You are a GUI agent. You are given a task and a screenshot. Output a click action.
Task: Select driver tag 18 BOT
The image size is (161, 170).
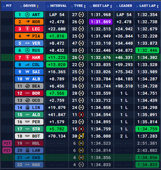pyautogui.click(x=29, y=136)
